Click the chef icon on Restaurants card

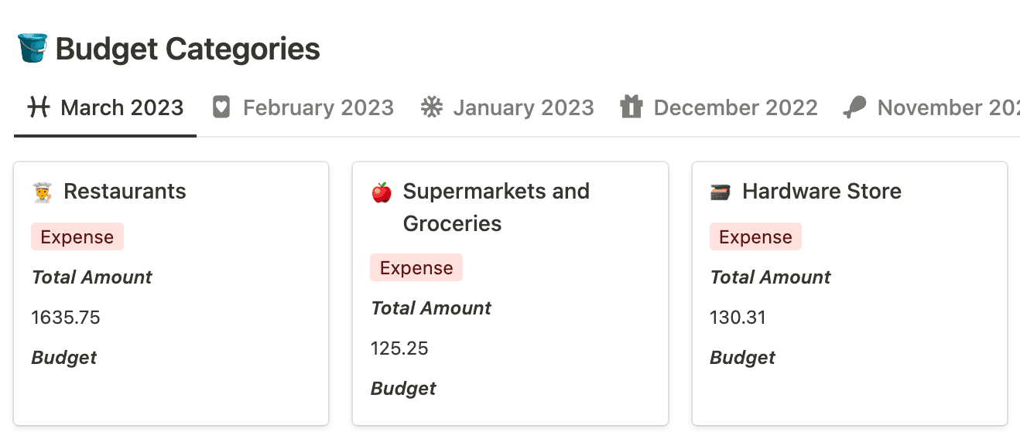pos(43,192)
